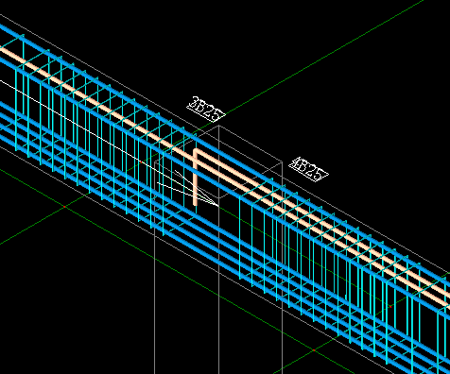This screenshot has width=450, height=374.
Task: Click the red grid point under the right beam
Action: [x=390, y=306]
